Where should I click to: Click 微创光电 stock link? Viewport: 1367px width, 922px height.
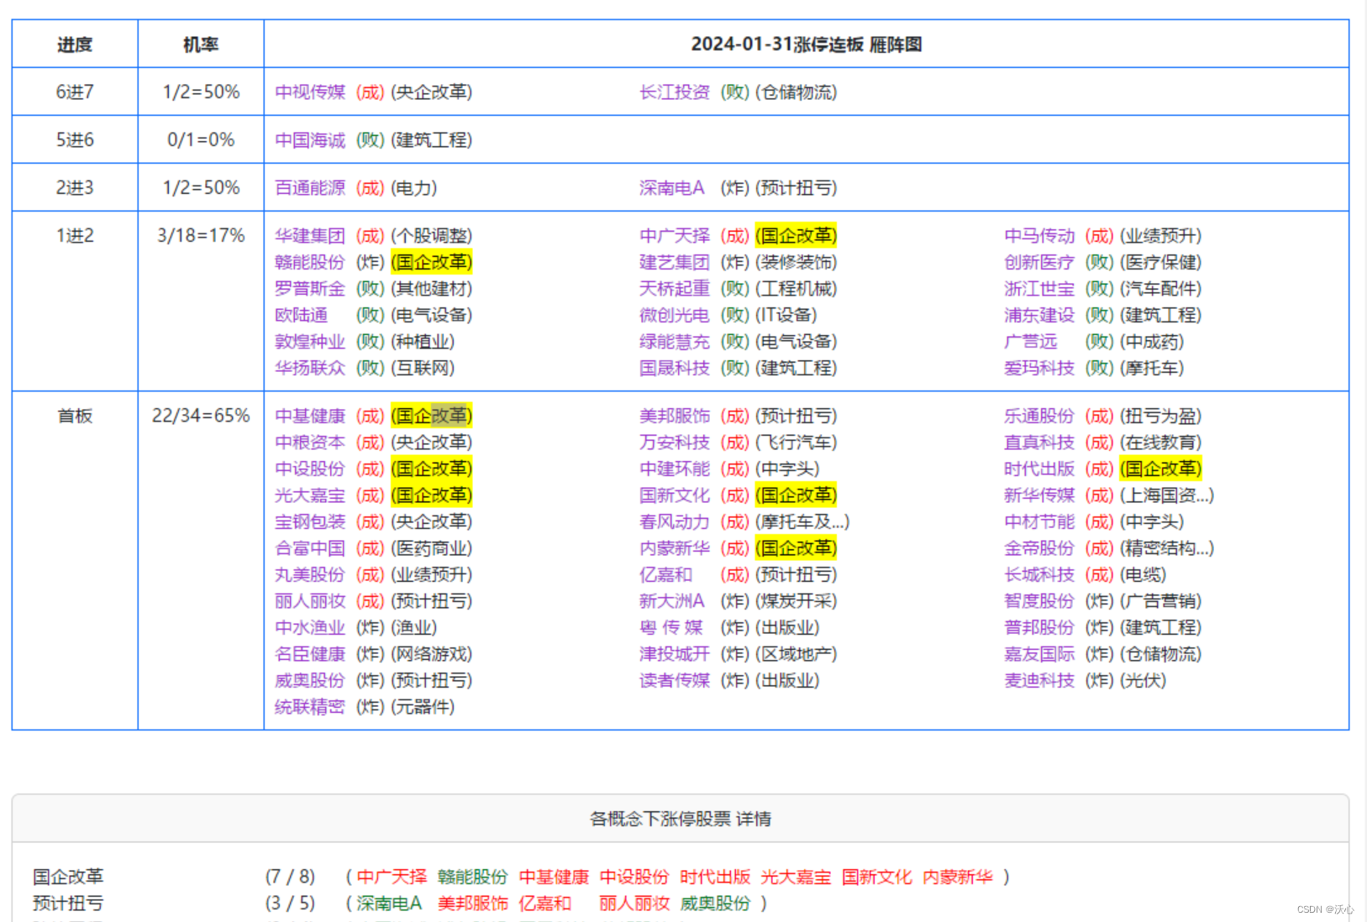[x=675, y=315]
